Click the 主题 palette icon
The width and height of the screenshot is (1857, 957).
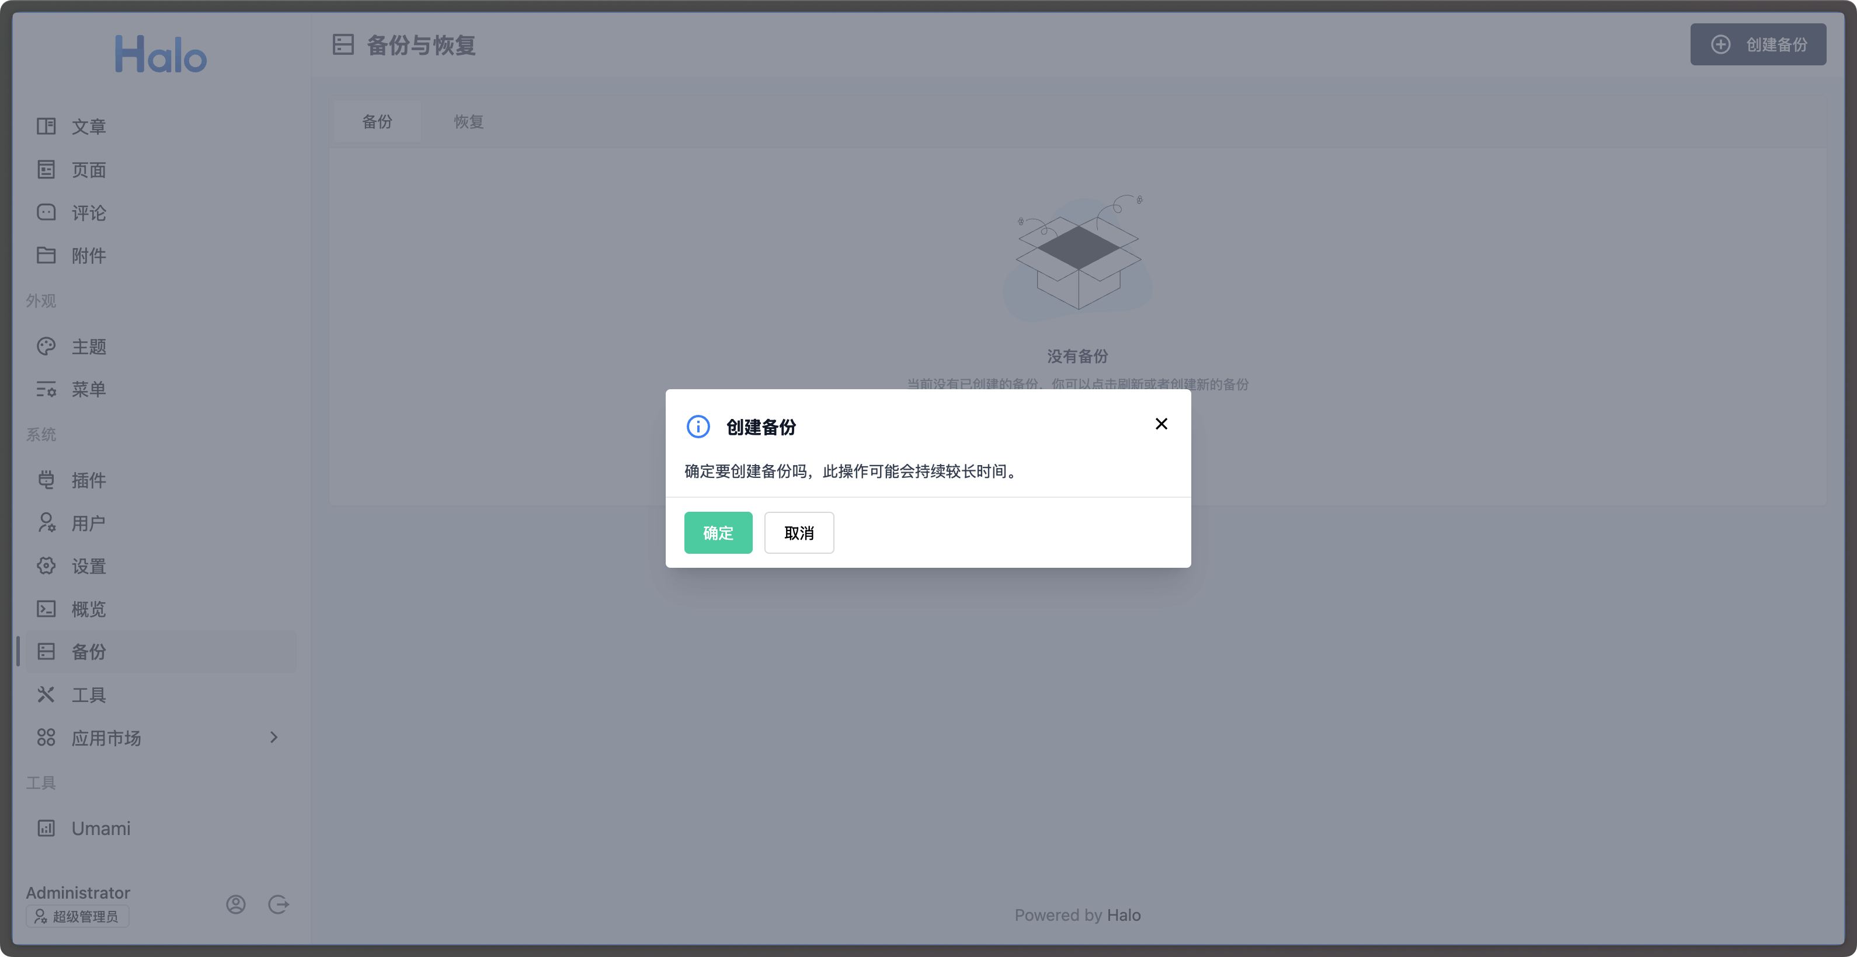(46, 347)
